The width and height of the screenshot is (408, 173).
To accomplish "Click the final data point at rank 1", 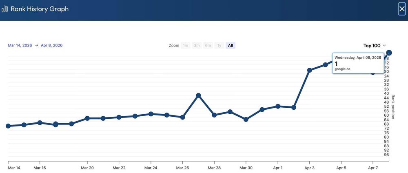I will tap(389, 53).
